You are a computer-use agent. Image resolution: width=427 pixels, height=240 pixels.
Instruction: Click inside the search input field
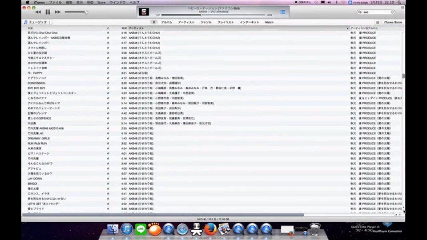coord(376,12)
